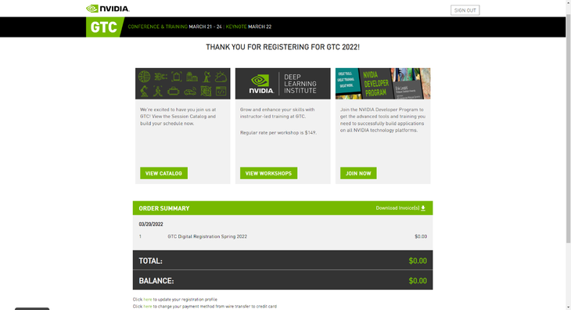Click the briefcase icon in catalog banner
This screenshot has height=310, width=571.
click(174, 91)
